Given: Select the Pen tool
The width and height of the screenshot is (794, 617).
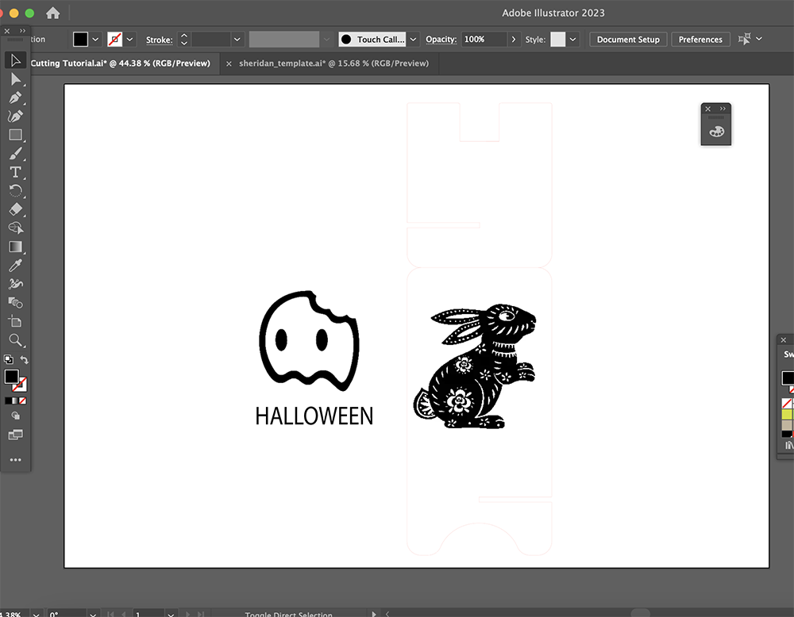Looking at the screenshot, I should point(14,98).
